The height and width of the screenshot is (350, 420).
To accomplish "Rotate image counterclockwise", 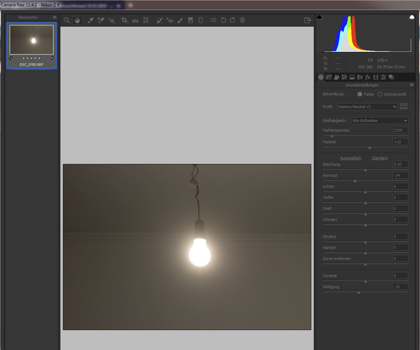I will click(223, 20).
